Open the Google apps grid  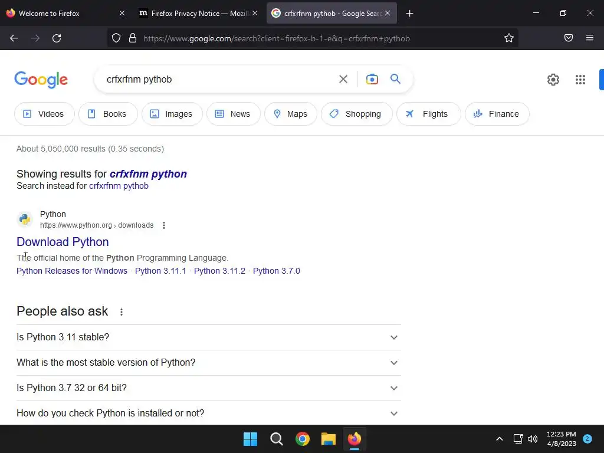580,80
